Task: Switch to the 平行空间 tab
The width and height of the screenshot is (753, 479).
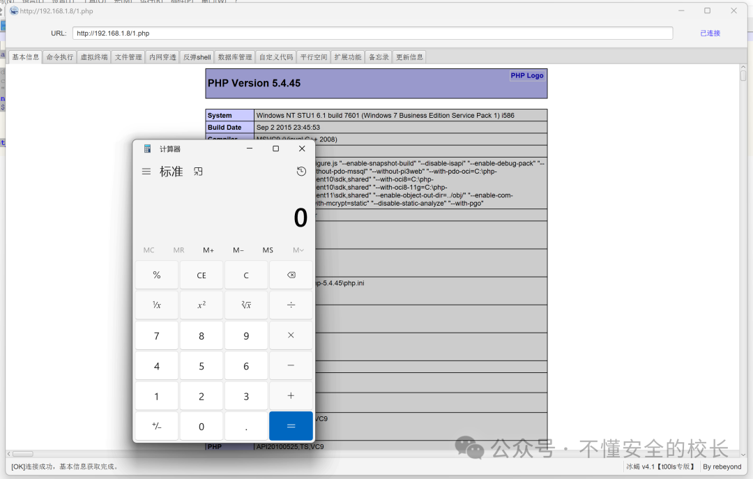Action: (314, 57)
